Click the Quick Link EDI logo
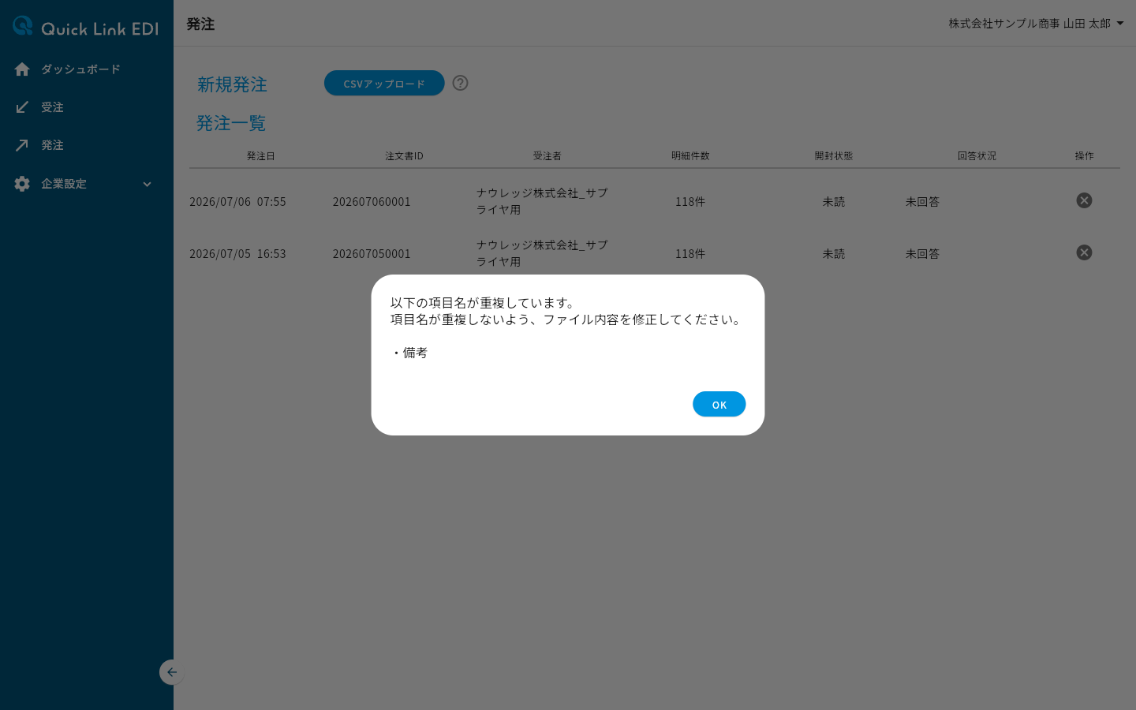The width and height of the screenshot is (1136, 710). tap(85, 27)
